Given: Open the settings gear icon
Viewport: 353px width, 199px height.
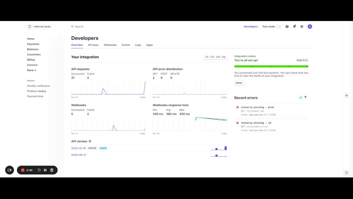Looking at the screenshot, I should click(302, 27).
